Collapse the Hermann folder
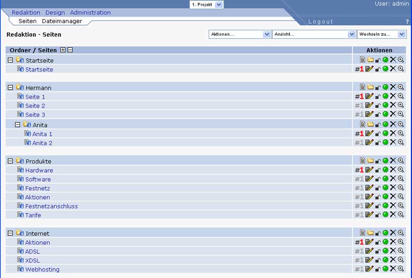This screenshot has height=278, width=412. click(x=10, y=87)
